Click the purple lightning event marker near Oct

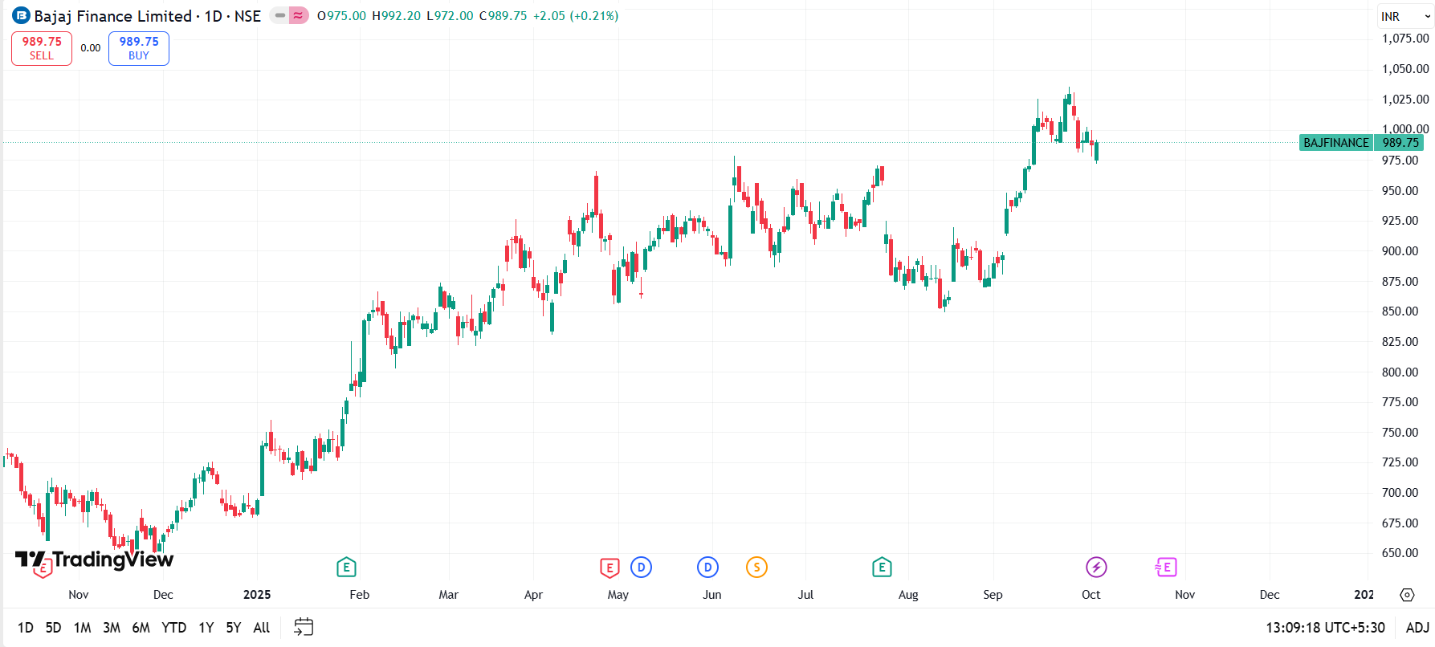(1096, 568)
